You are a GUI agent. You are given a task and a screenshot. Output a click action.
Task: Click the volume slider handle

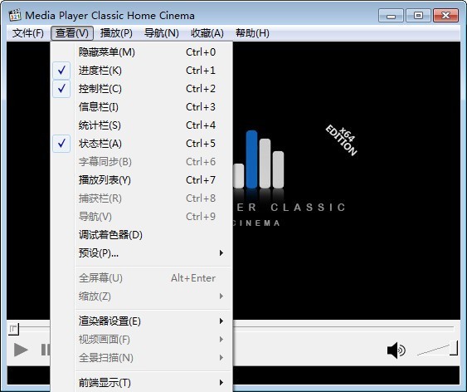point(454,348)
